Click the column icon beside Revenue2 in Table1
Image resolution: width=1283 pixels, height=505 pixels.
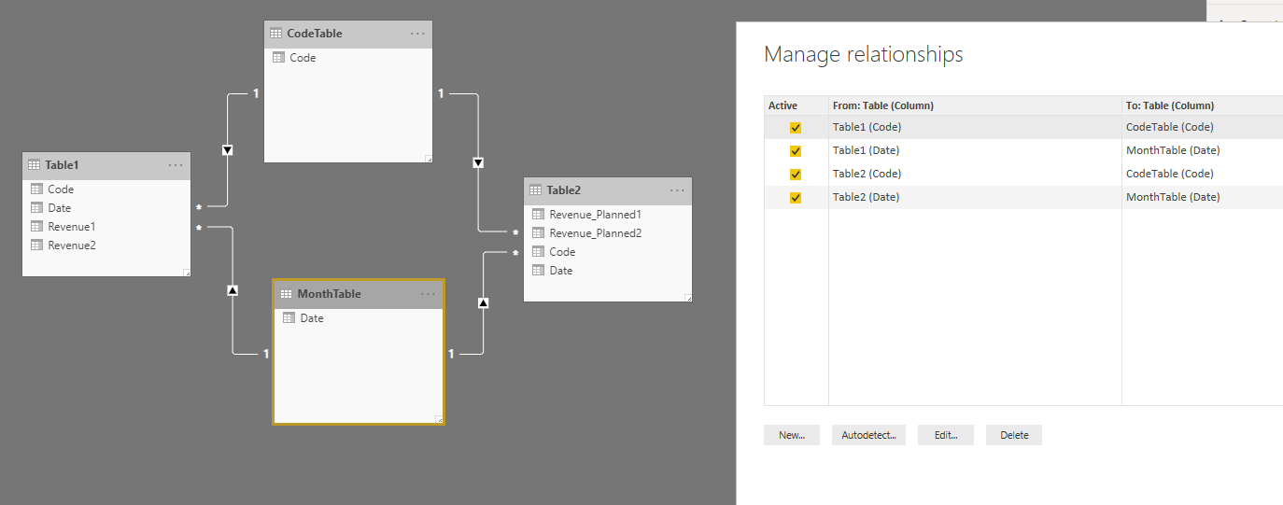[36, 245]
